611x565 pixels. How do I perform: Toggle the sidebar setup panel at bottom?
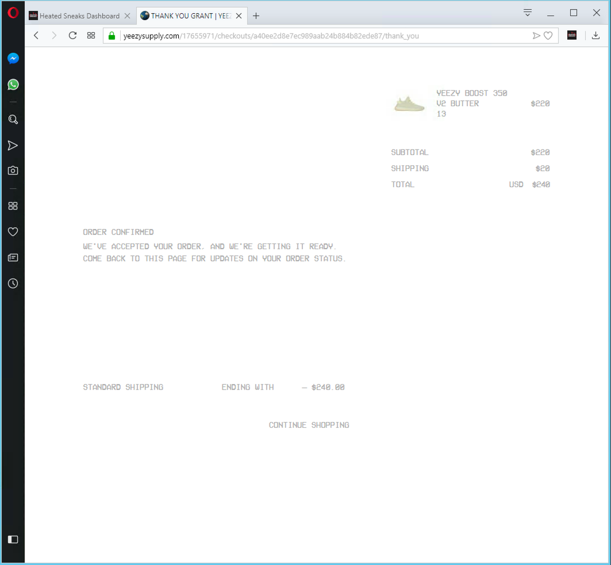click(13, 539)
